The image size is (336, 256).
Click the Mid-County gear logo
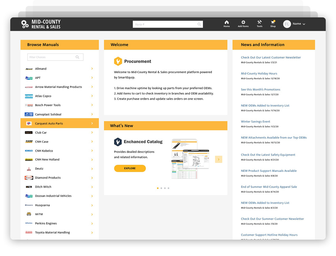[25, 24]
